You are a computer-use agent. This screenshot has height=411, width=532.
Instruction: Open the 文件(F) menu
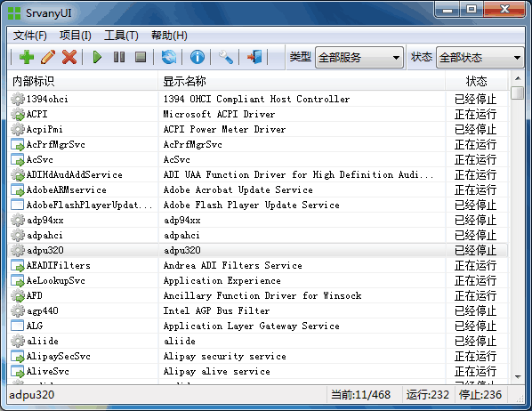click(30, 36)
